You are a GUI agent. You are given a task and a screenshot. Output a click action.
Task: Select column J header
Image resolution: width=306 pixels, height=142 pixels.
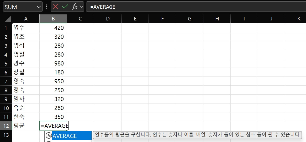click(x=271, y=19)
